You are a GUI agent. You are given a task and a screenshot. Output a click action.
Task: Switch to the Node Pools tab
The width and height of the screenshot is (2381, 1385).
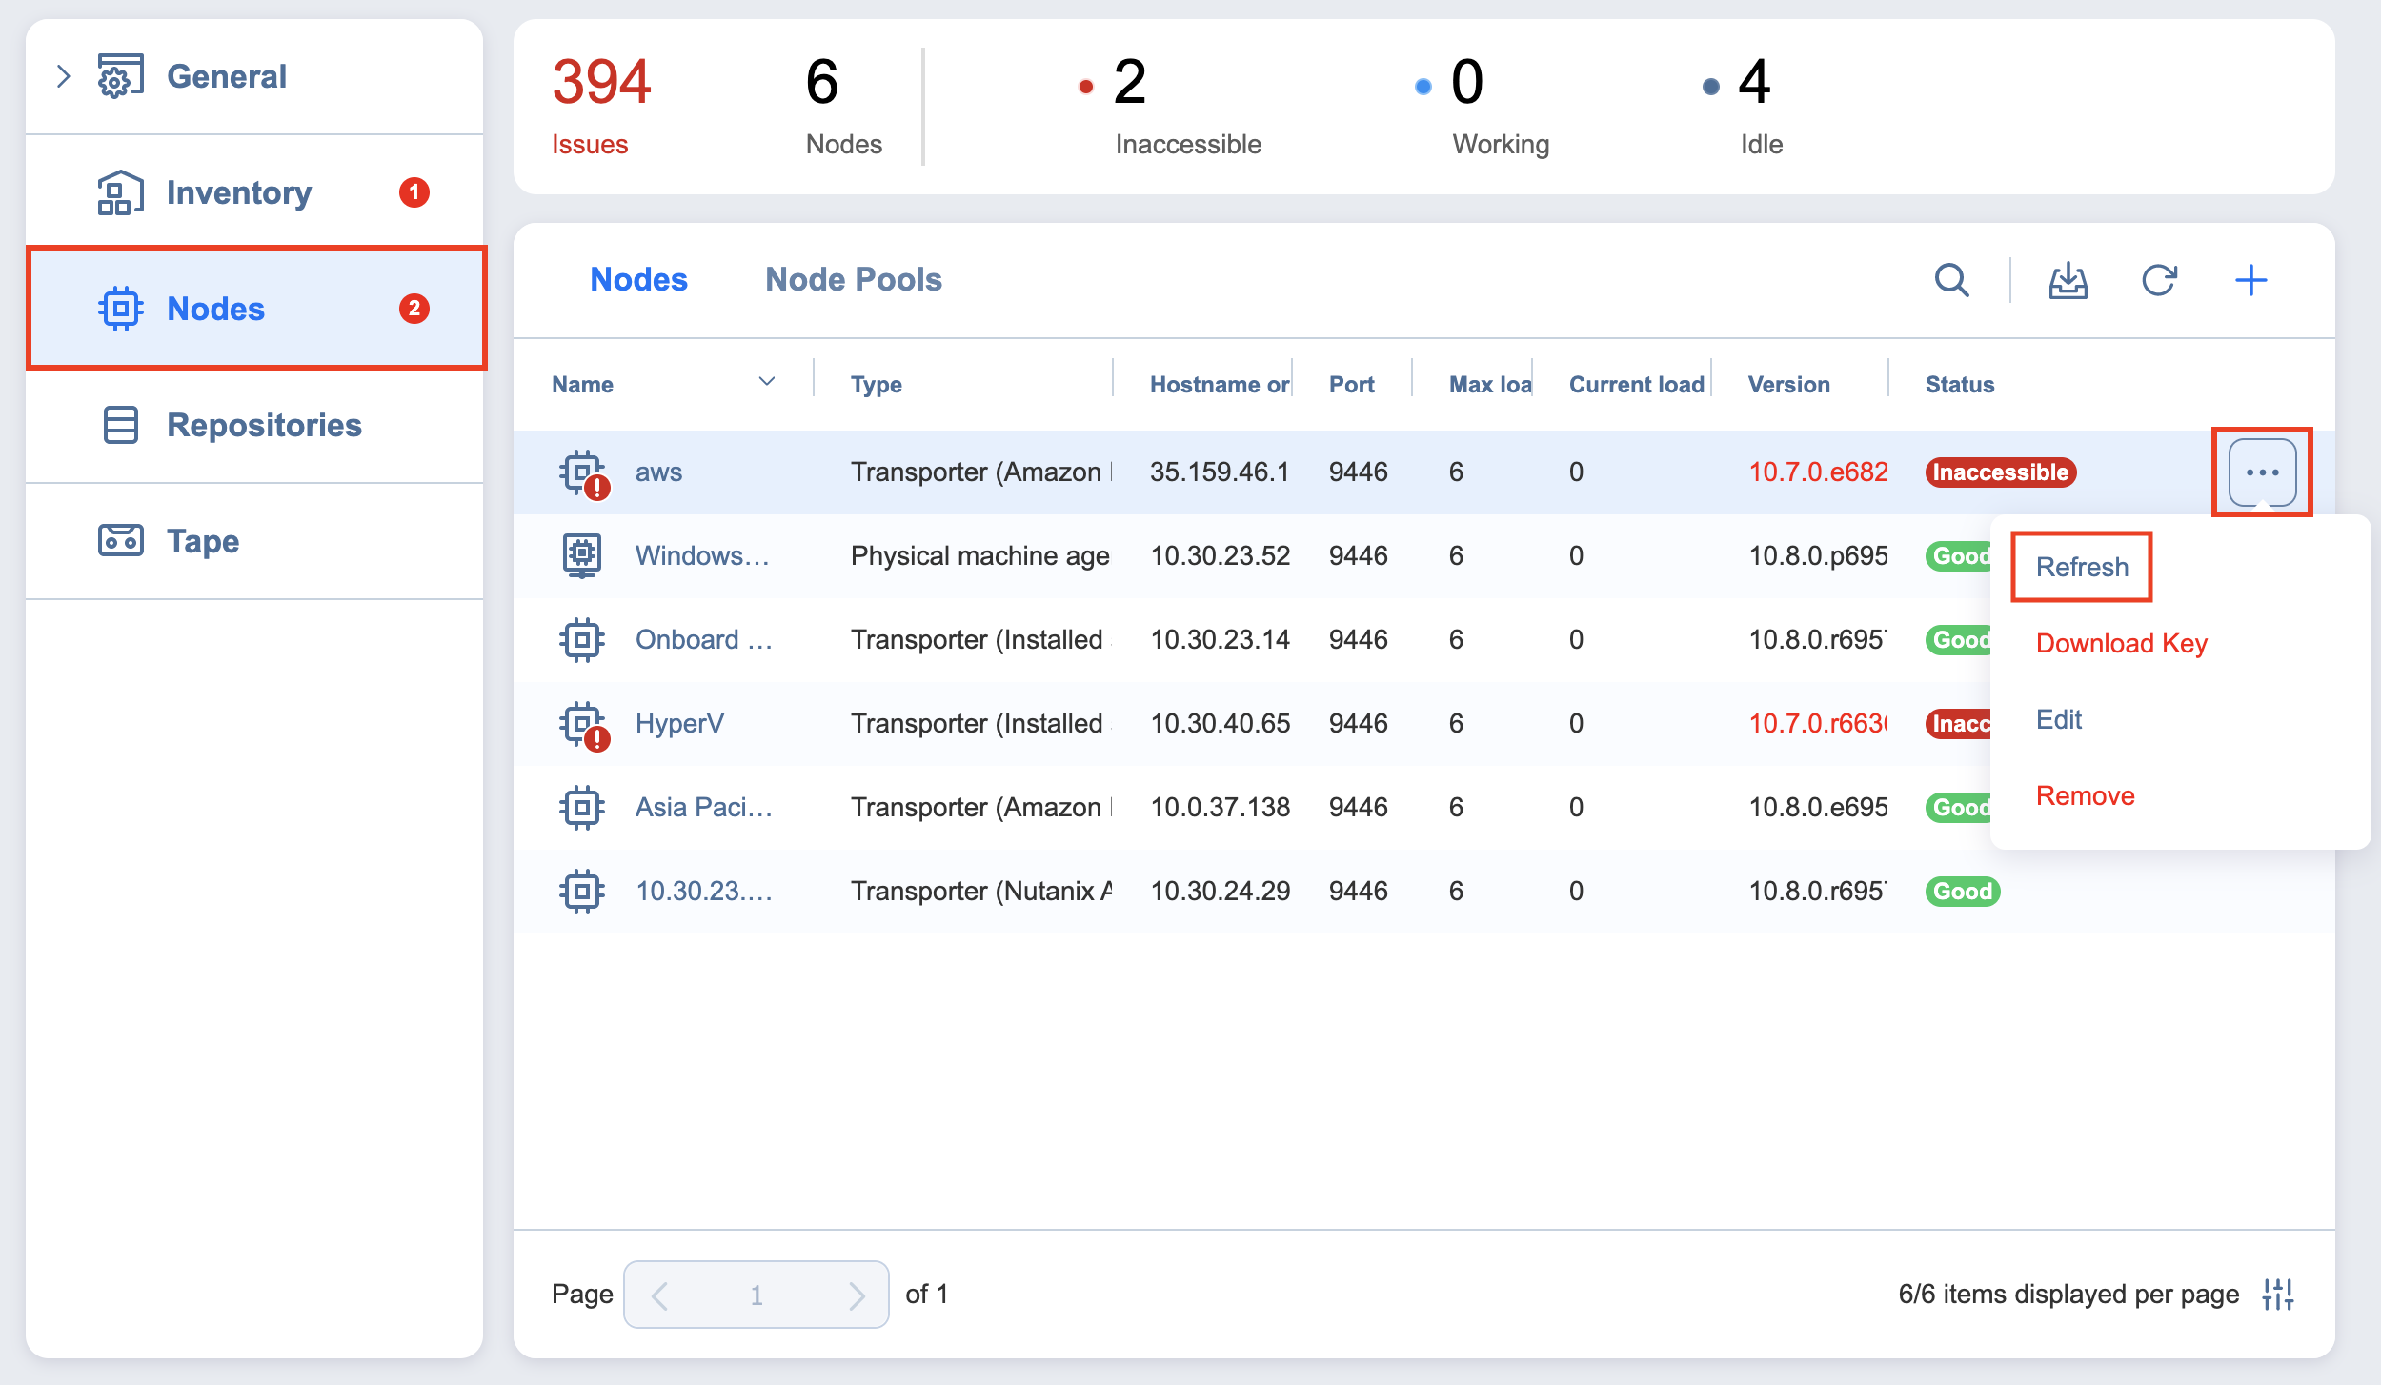853,279
